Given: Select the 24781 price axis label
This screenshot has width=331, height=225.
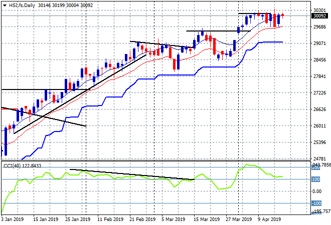Looking at the screenshot, I should pyautogui.click(x=319, y=158).
